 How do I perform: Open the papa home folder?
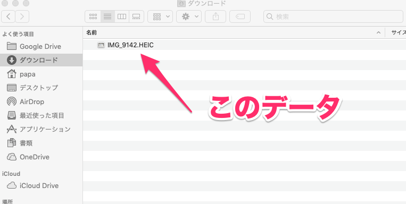click(x=42, y=74)
